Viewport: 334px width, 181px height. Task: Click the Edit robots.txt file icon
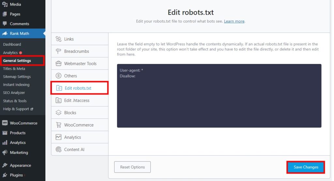click(59, 88)
